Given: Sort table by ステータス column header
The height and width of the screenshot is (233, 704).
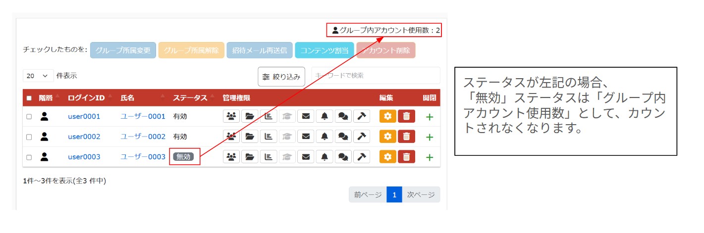Looking at the screenshot, I should click(x=190, y=98).
